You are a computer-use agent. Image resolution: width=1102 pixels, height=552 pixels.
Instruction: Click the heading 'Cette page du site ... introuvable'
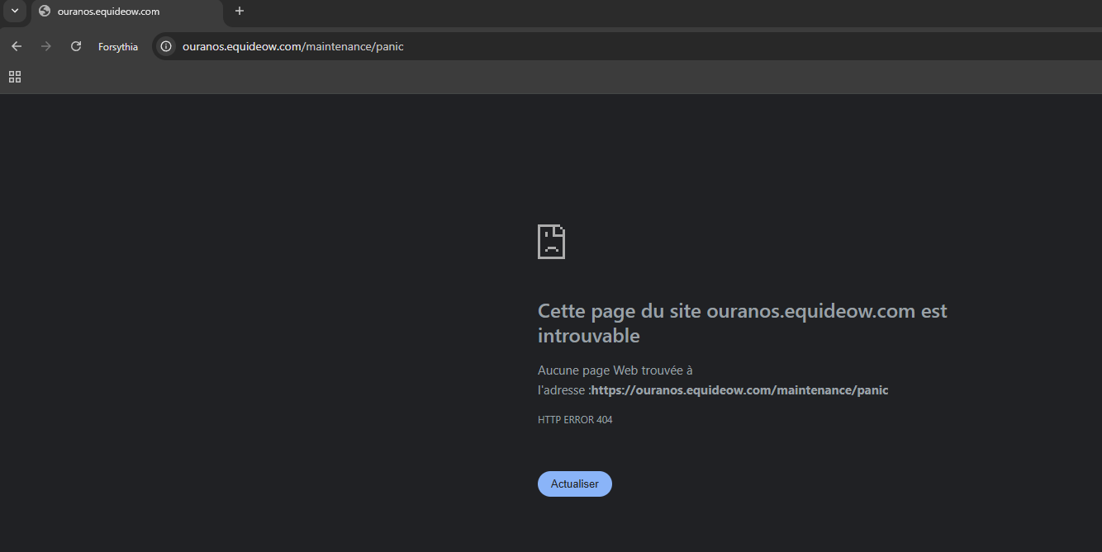pos(743,323)
